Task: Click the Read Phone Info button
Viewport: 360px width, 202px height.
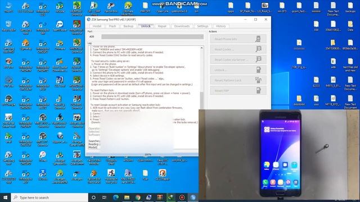Action: click(238, 39)
